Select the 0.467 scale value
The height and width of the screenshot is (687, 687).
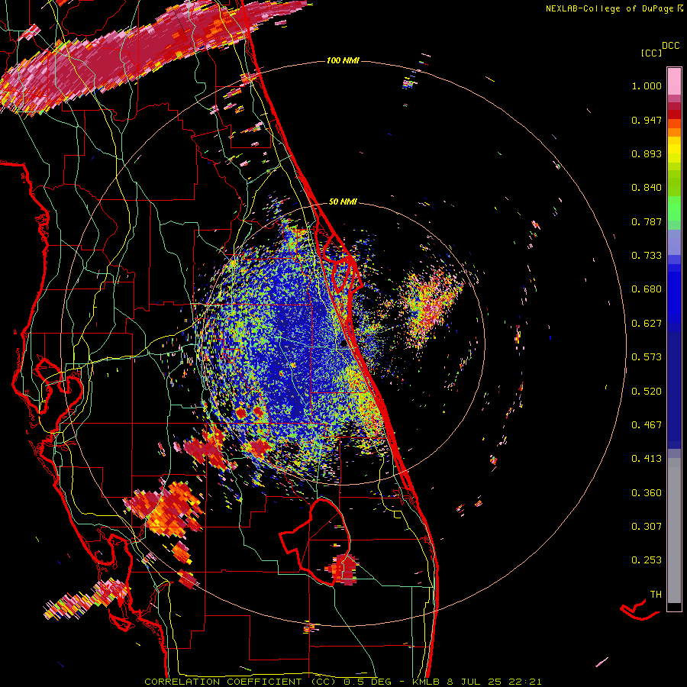click(x=647, y=425)
